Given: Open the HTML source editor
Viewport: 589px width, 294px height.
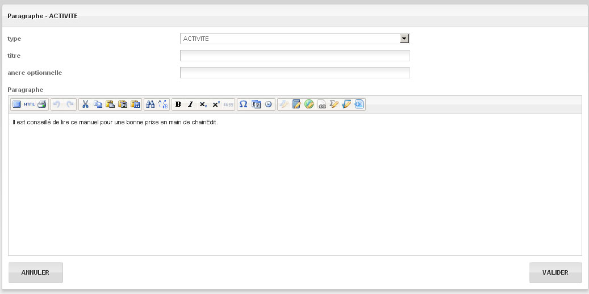Looking at the screenshot, I should tap(29, 104).
